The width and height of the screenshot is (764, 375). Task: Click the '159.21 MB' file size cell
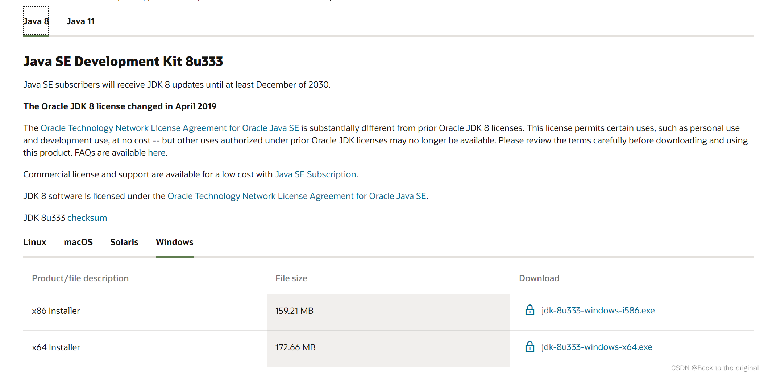pos(389,312)
